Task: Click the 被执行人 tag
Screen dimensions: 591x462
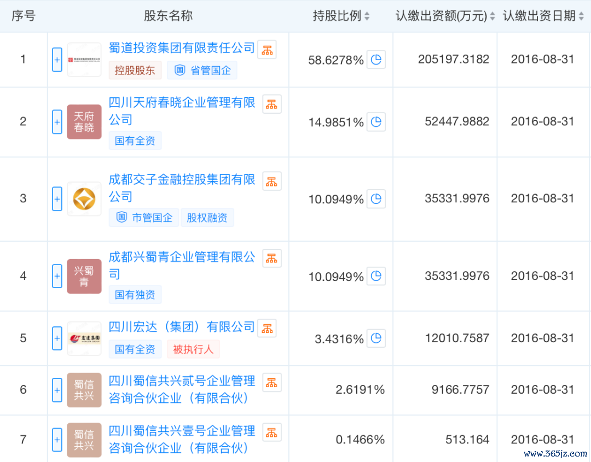Action: pyautogui.click(x=193, y=349)
